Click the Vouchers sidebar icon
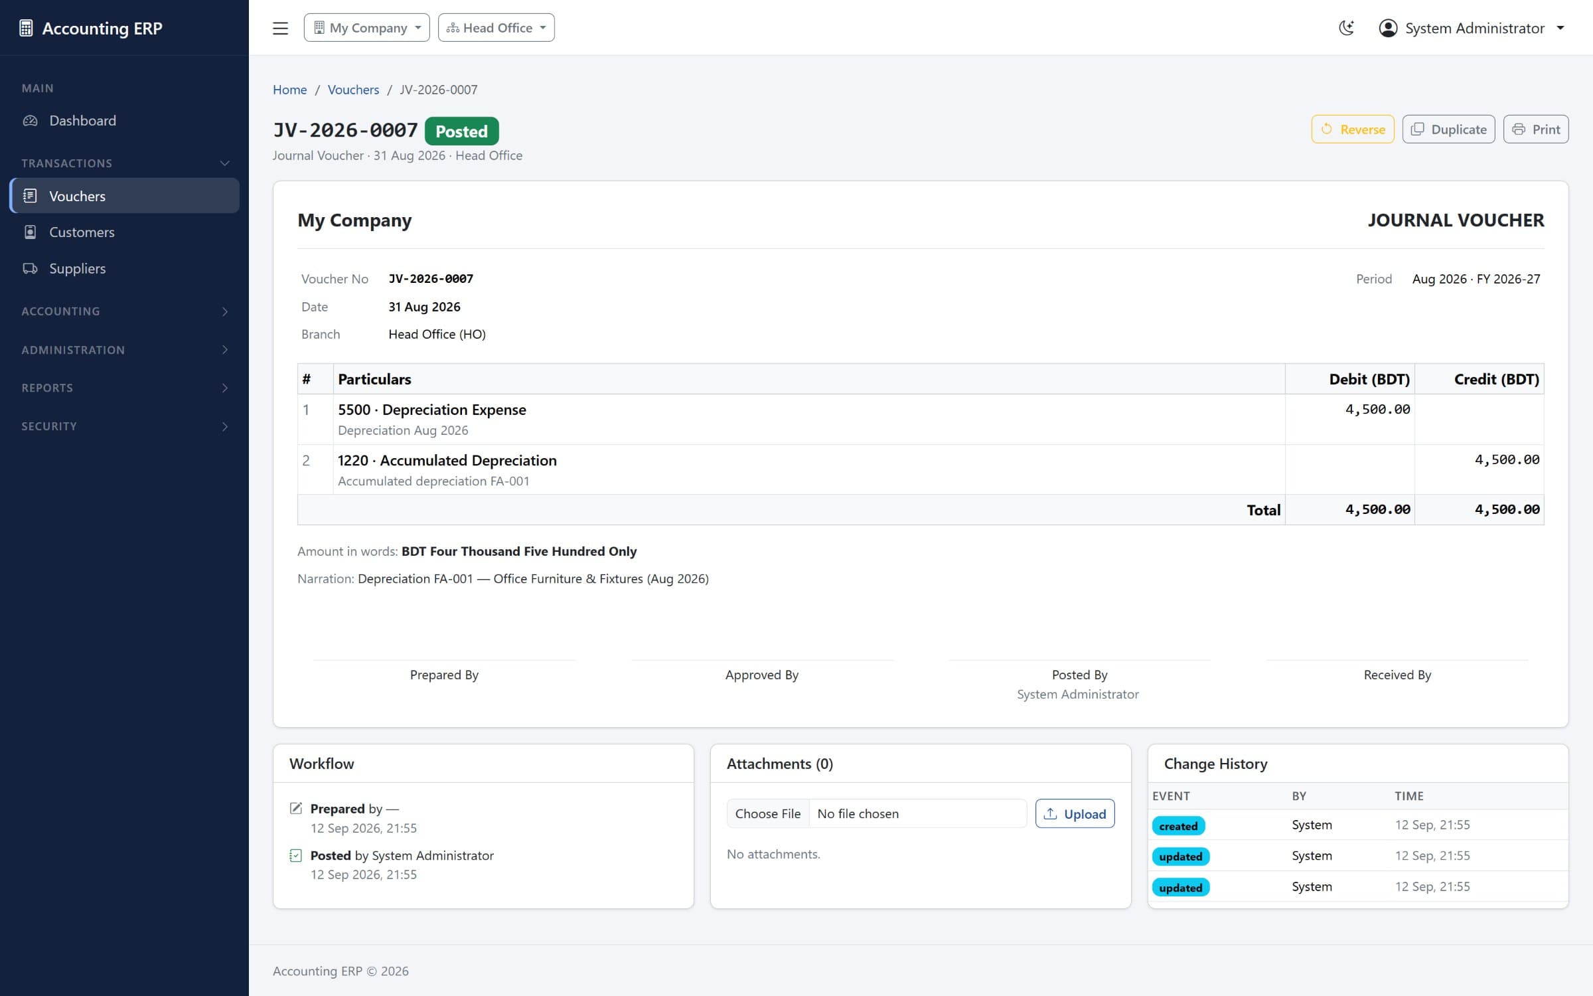Viewport: 1593px width, 996px height. pos(30,196)
